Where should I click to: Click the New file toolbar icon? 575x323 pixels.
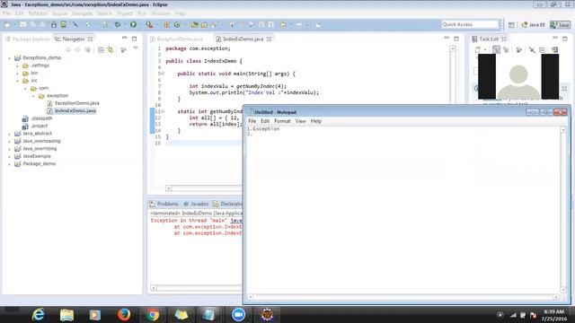[7, 24]
